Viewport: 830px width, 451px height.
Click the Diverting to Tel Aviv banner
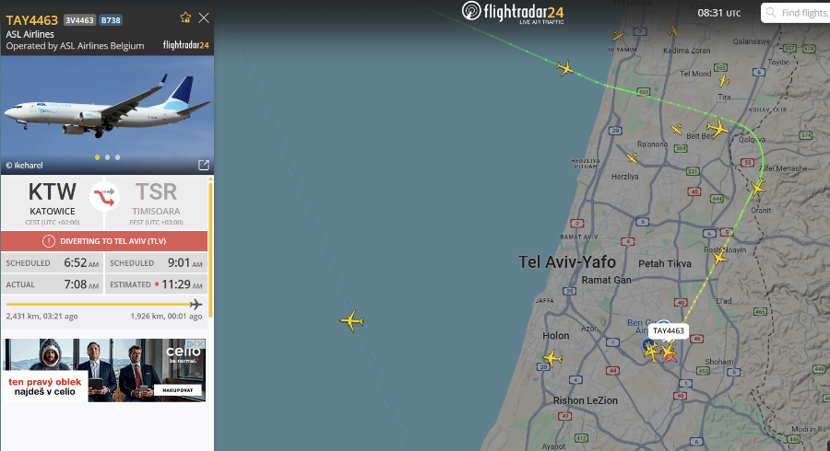click(104, 241)
